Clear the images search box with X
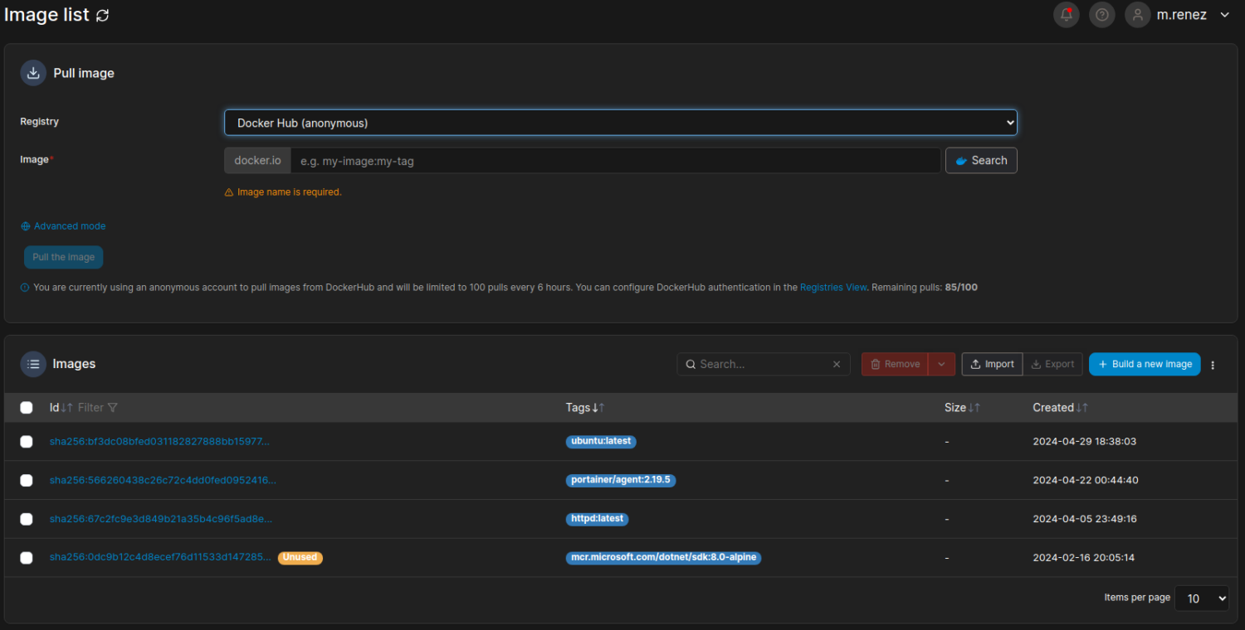1245x630 pixels. click(x=837, y=365)
